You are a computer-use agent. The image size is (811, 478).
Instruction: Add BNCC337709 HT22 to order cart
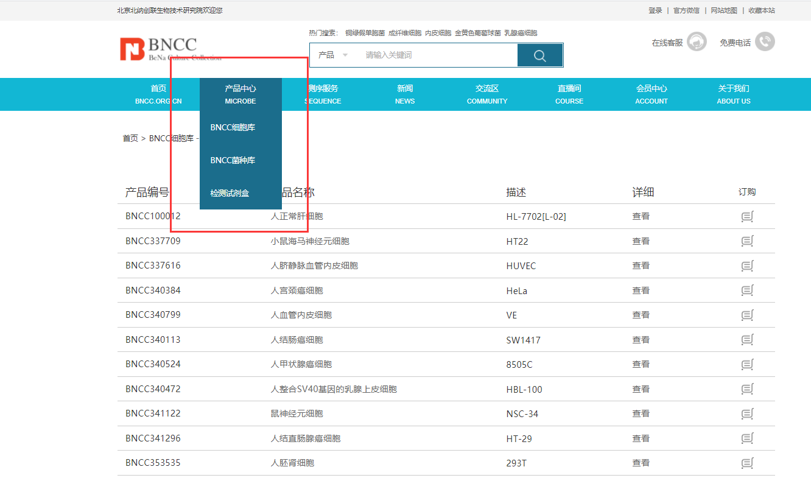748,241
